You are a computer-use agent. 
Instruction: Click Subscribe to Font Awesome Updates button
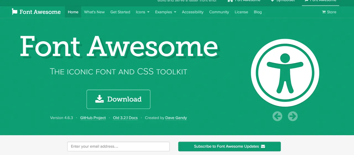pyautogui.click(x=230, y=146)
